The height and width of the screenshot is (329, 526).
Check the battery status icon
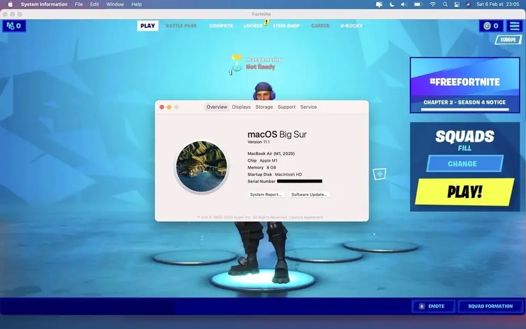(418, 4)
